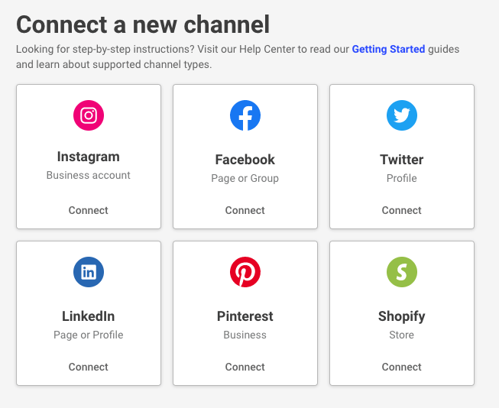Click the Twitter bird icon
This screenshot has width=499, height=408.
click(402, 115)
